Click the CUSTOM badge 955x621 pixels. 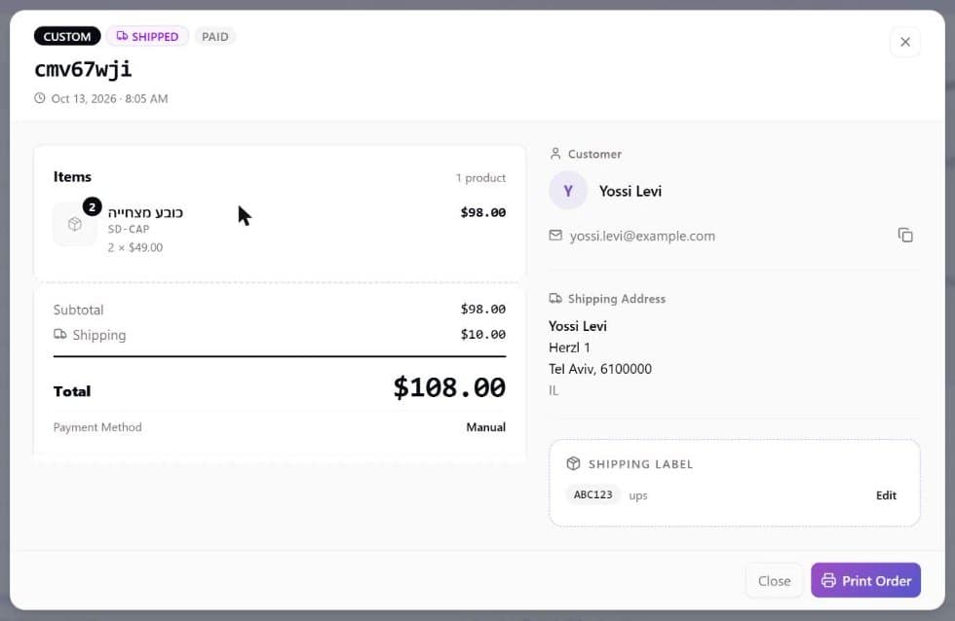pyautogui.click(x=67, y=36)
